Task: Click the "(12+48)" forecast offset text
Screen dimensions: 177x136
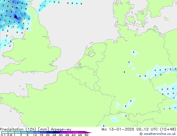Action: point(168,129)
